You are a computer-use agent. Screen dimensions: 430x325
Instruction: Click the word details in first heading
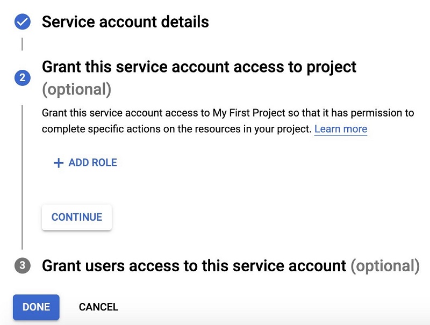(x=185, y=21)
